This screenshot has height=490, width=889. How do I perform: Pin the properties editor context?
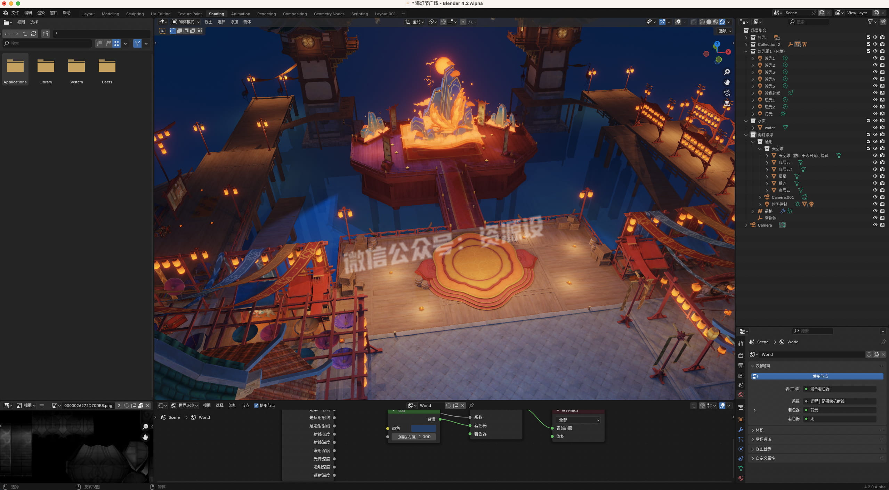point(883,342)
